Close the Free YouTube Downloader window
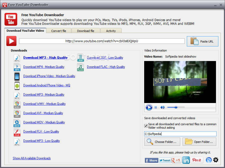225x168 pixels. coord(221,5)
